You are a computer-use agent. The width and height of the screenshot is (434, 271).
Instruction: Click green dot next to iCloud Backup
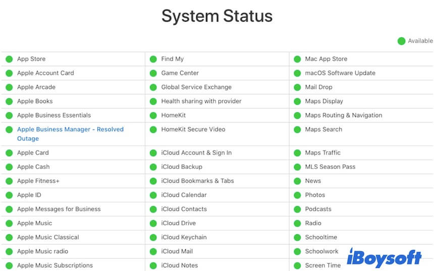(x=153, y=167)
